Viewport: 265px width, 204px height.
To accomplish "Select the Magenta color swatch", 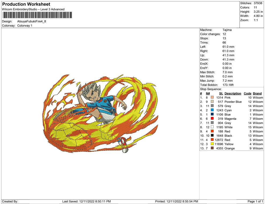I will pos(212,119).
